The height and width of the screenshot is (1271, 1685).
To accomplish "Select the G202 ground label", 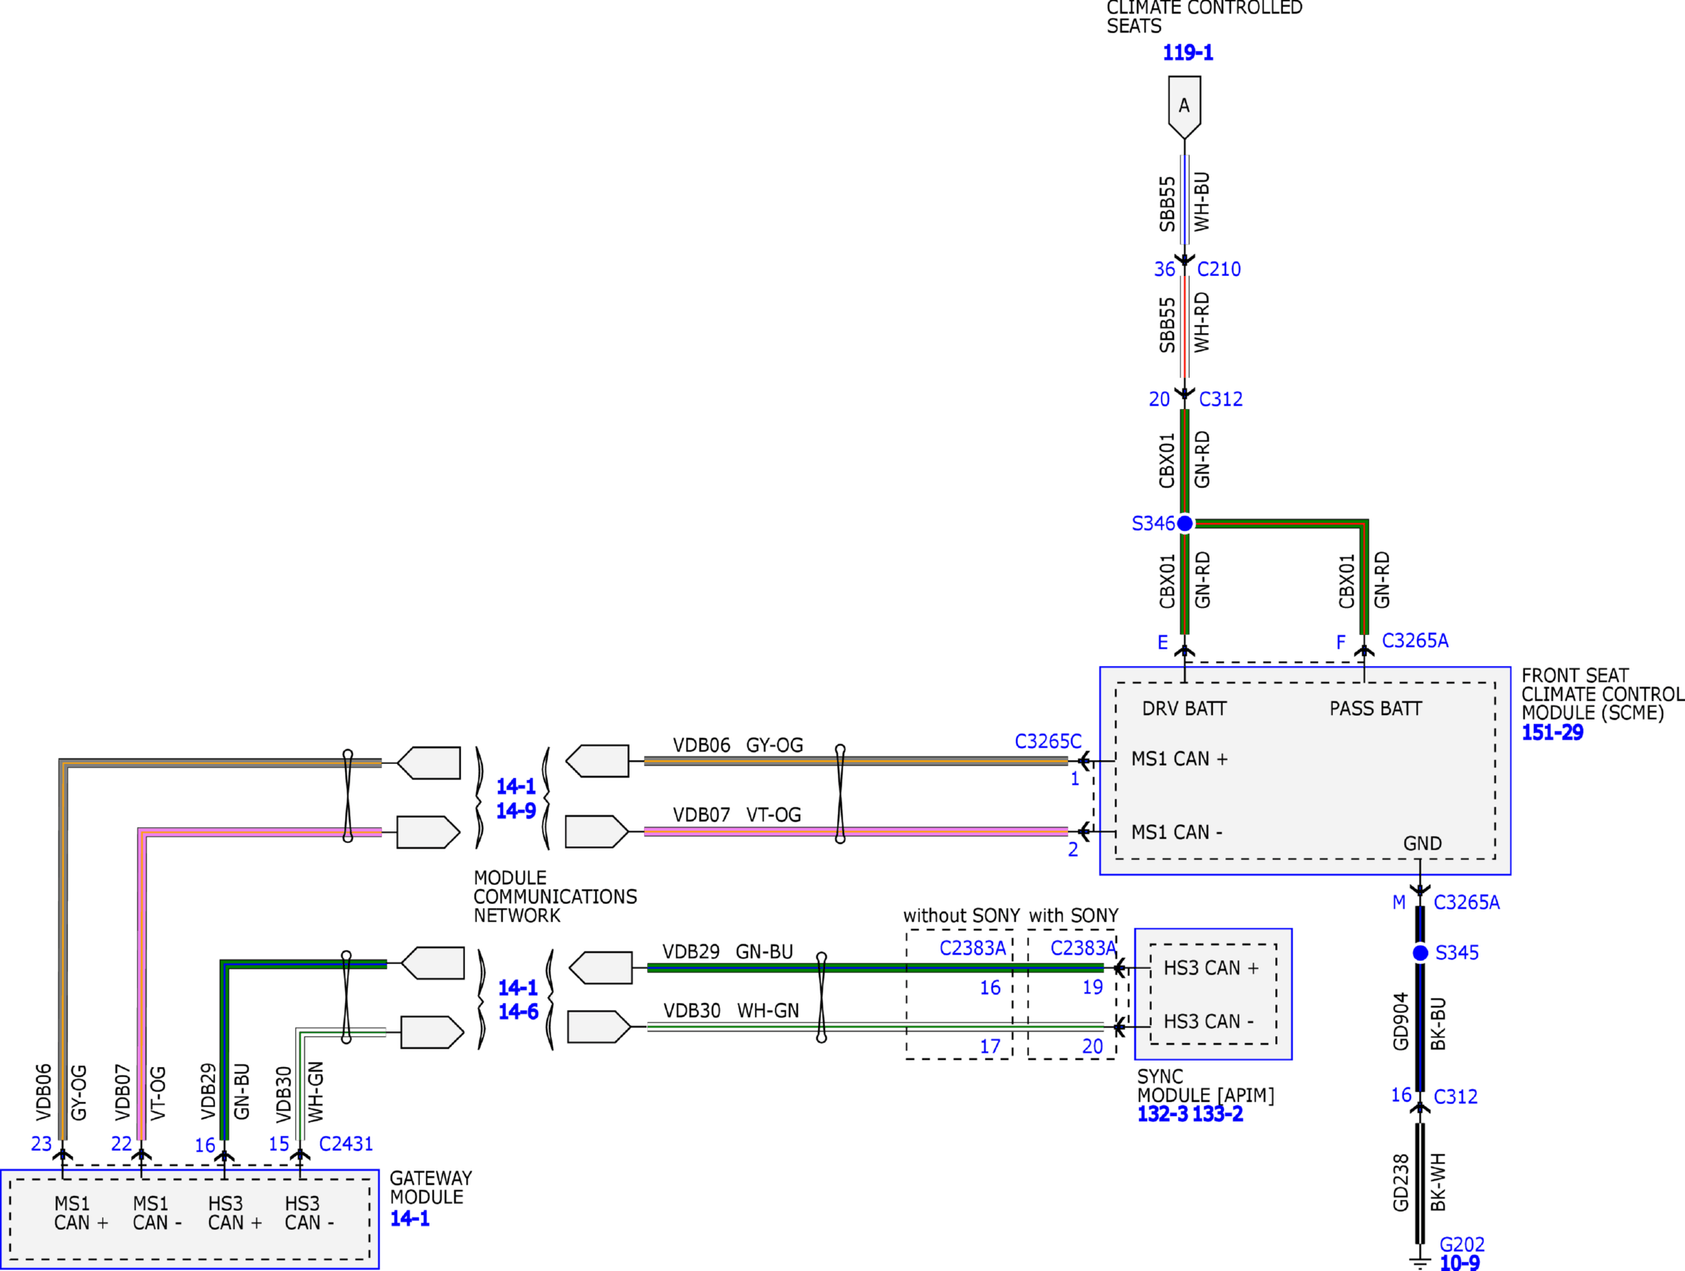I will [1462, 1245].
